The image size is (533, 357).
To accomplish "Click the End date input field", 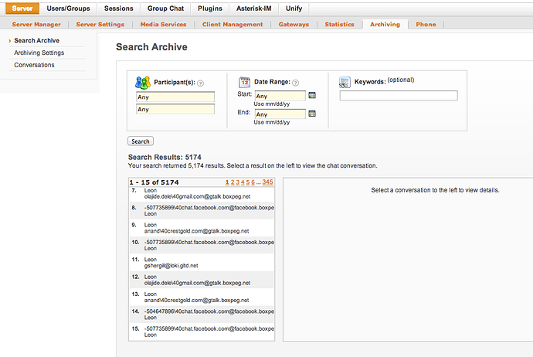I will pyautogui.click(x=280, y=114).
